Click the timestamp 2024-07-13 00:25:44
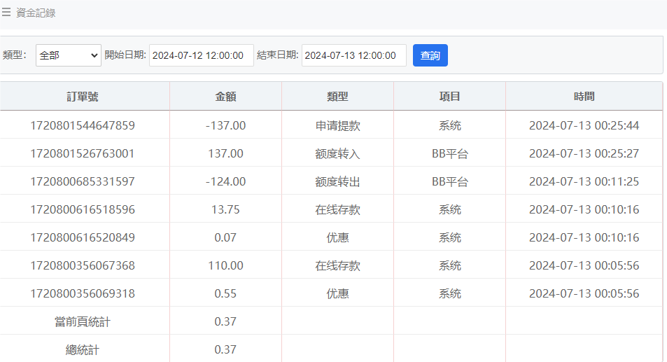 coord(584,125)
